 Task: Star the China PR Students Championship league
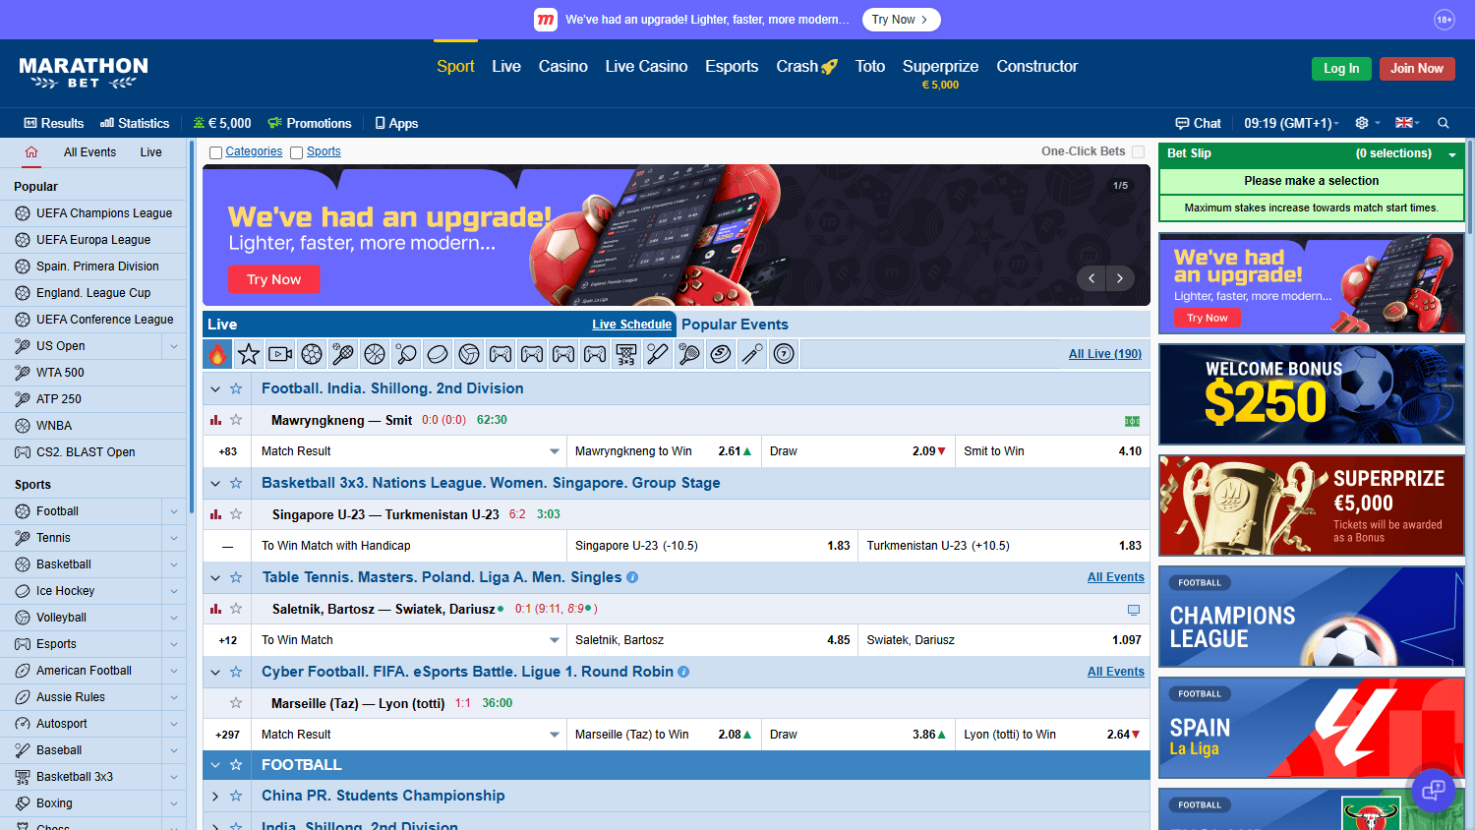(236, 796)
